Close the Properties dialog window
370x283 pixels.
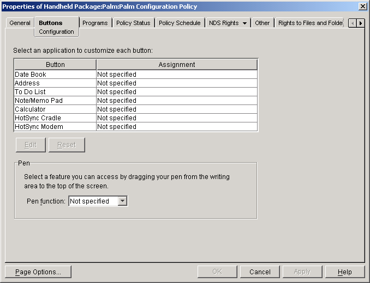click(x=363, y=7)
